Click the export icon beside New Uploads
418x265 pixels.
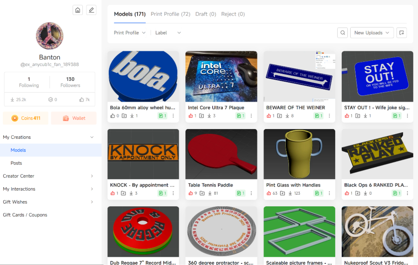coord(402,33)
